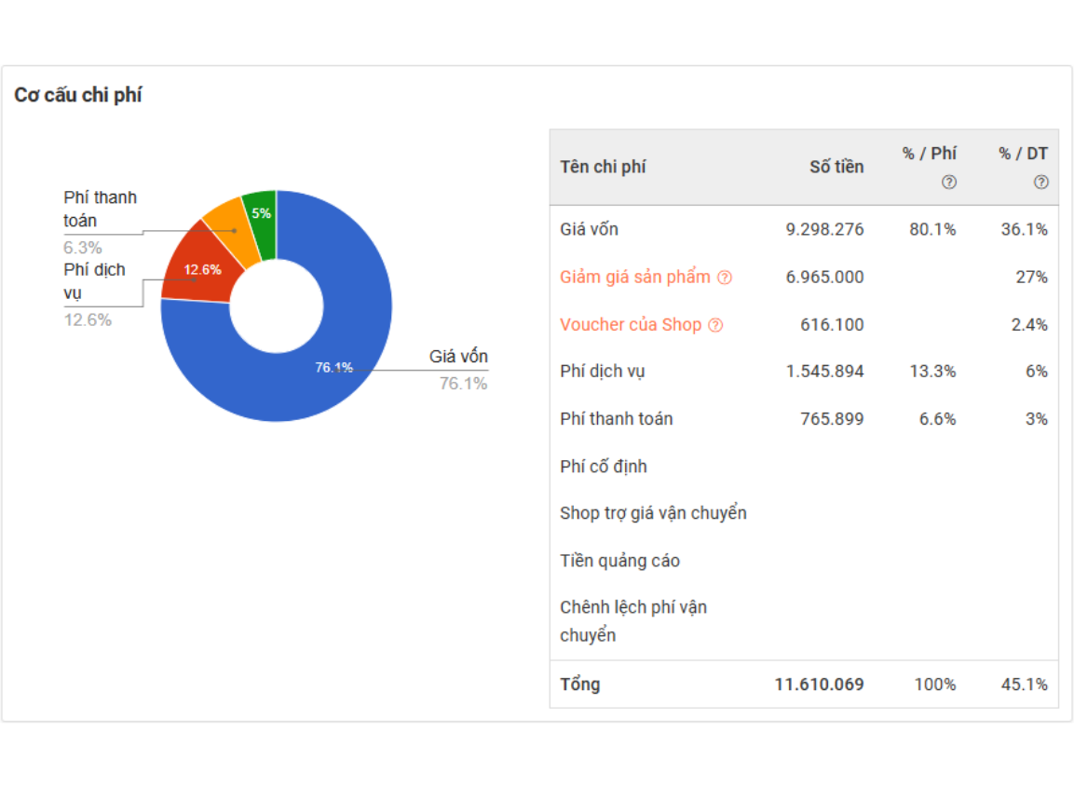The height and width of the screenshot is (787, 1074).
Task: Click the Shop trợ giá vận chuyển row
Action: point(653,513)
